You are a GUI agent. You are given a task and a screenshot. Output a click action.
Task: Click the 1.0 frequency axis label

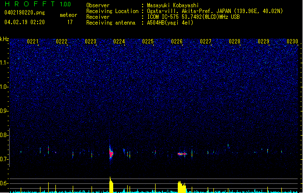pos(4,87)
